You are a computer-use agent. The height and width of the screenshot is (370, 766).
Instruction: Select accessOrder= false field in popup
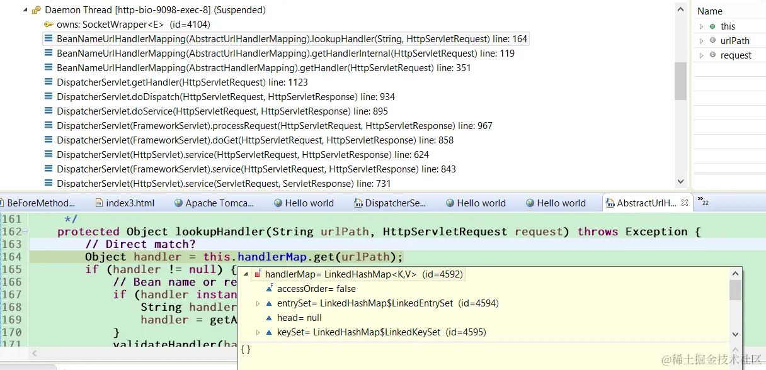316,289
